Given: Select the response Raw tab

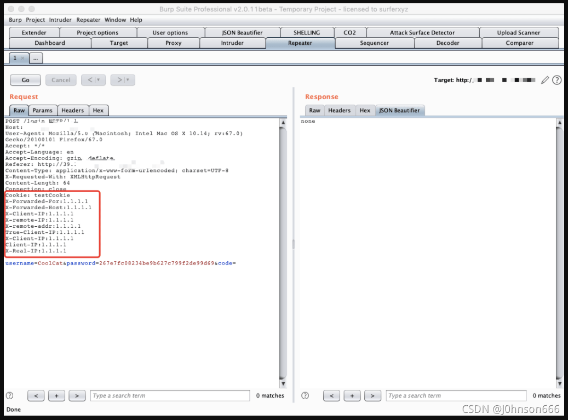Looking at the screenshot, I should (314, 111).
